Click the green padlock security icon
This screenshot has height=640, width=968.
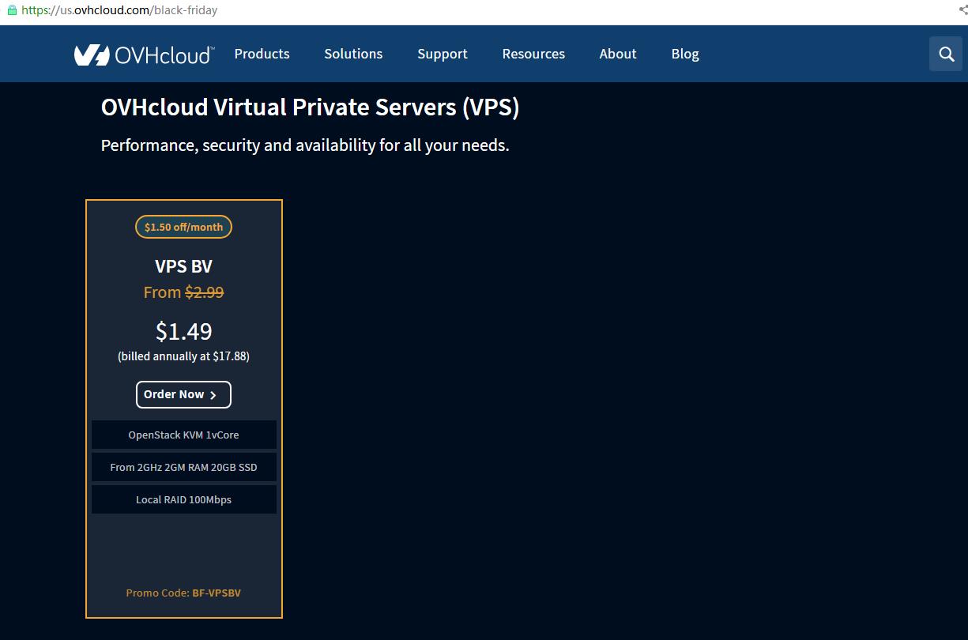click(12, 10)
